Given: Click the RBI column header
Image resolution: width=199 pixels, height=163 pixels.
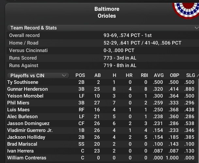Looking at the screenshot, I should pyautogui.click(x=144, y=76).
